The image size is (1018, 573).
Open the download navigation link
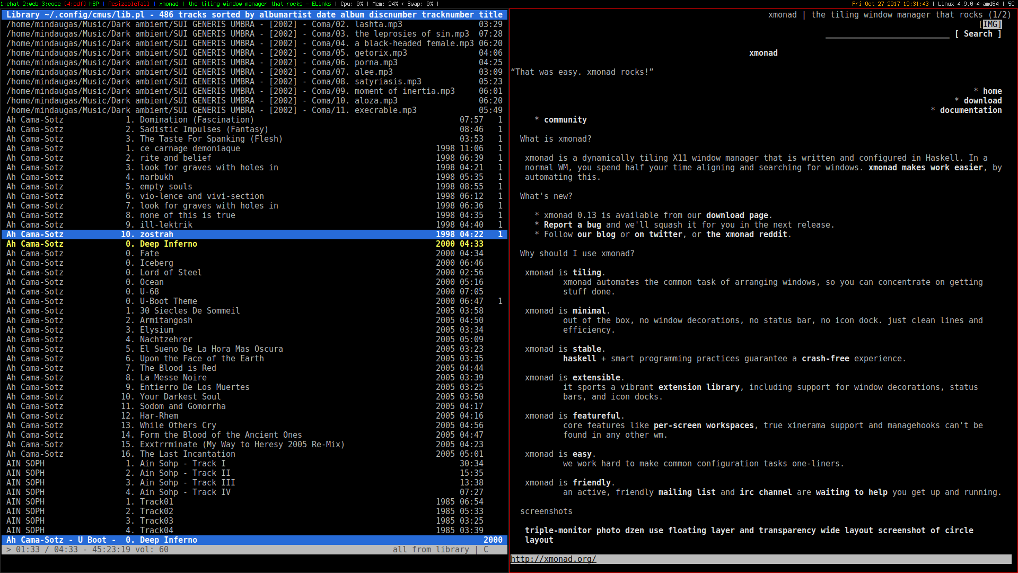click(x=982, y=101)
